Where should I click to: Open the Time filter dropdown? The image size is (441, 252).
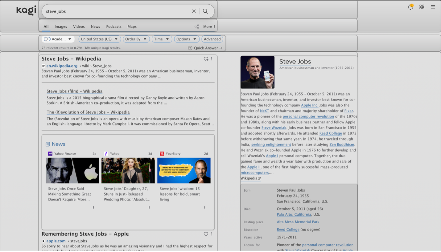click(162, 39)
